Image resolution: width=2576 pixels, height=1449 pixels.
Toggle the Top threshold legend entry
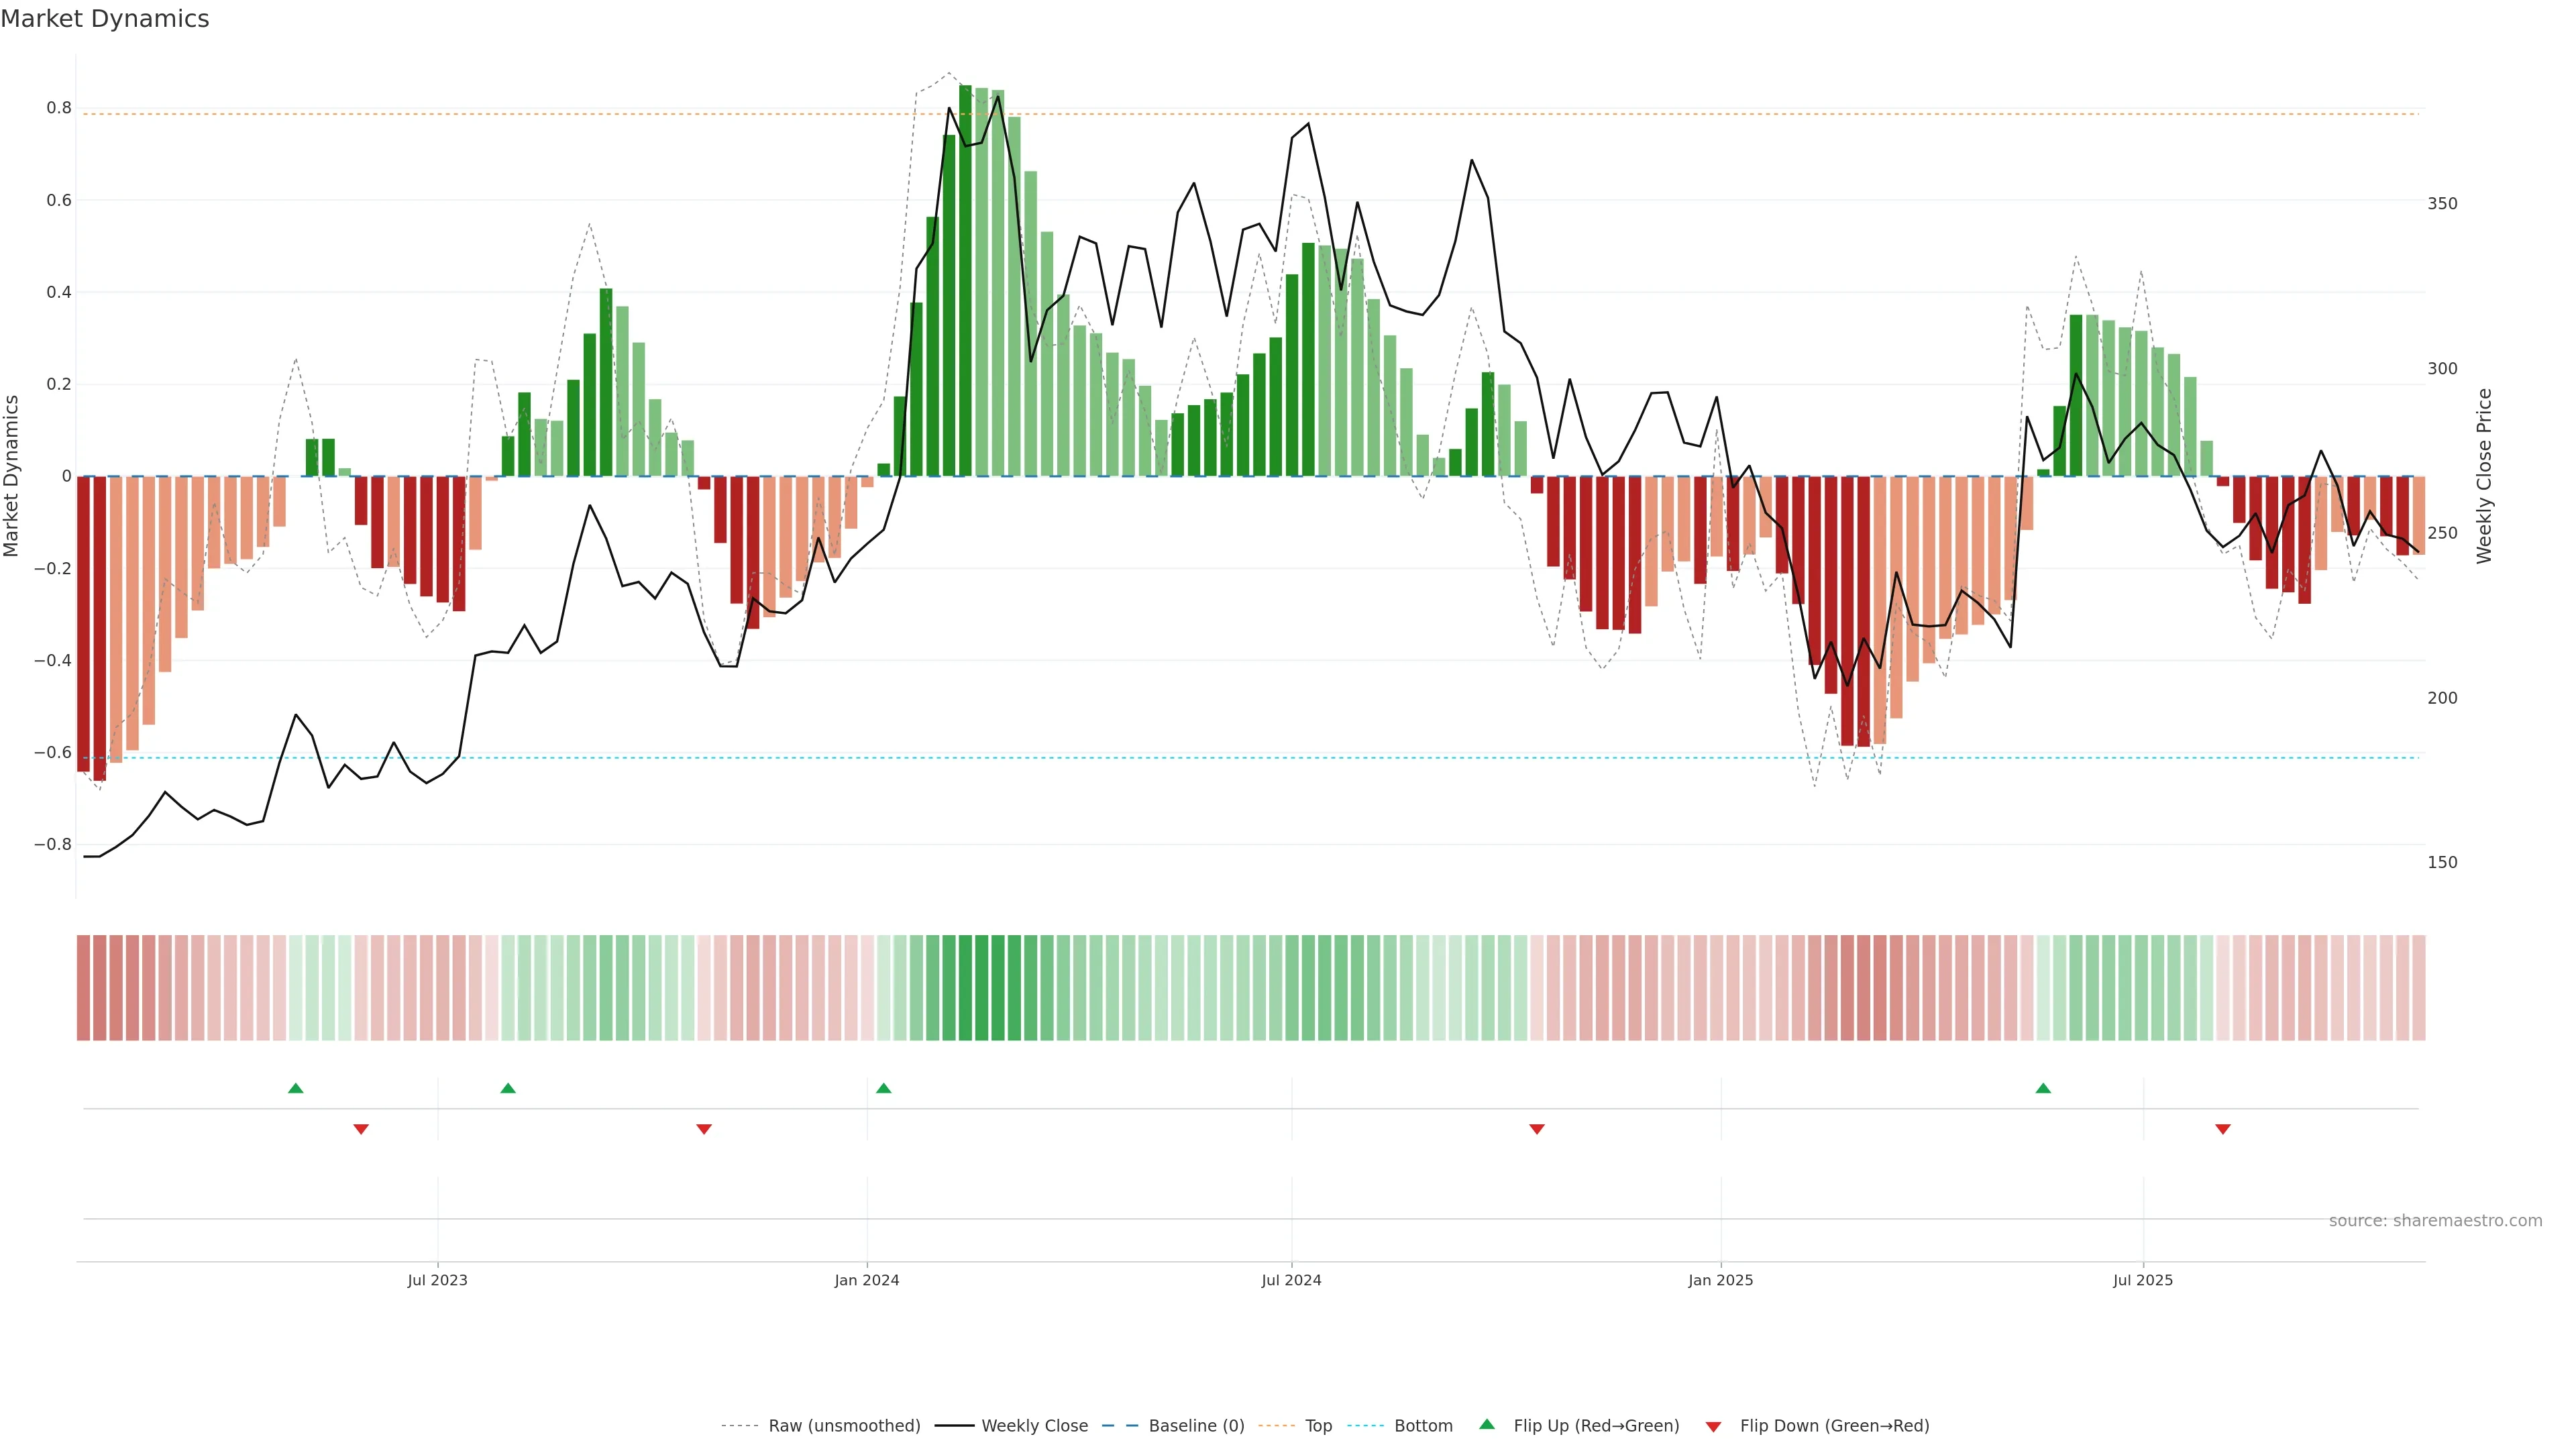coord(1318,1425)
